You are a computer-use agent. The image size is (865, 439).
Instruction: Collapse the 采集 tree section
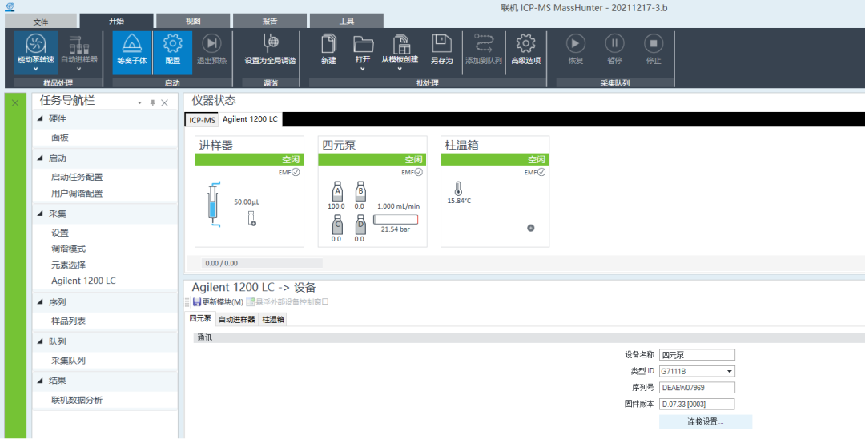[40, 214]
